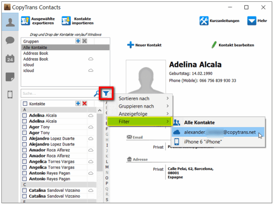Check the first Ager Tony checkbox
This screenshot has height=205, width=274.
24,127
